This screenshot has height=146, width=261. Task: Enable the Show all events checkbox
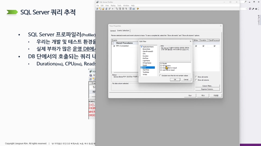(196, 77)
